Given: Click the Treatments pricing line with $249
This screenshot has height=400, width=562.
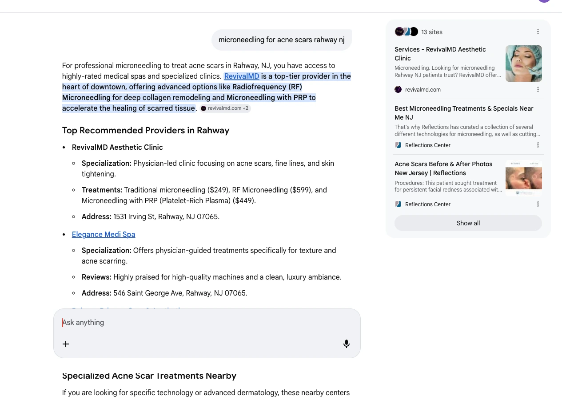Looking at the screenshot, I should click(x=204, y=195).
